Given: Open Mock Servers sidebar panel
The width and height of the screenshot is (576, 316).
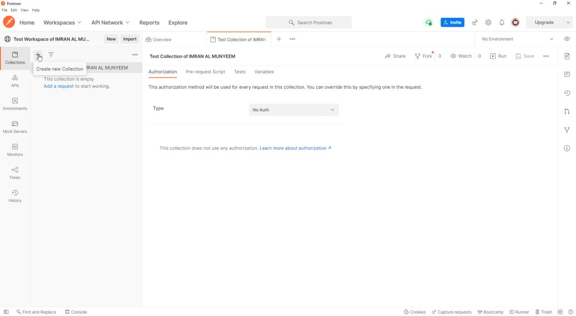Looking at the screenshot, I should coord(15,127).
